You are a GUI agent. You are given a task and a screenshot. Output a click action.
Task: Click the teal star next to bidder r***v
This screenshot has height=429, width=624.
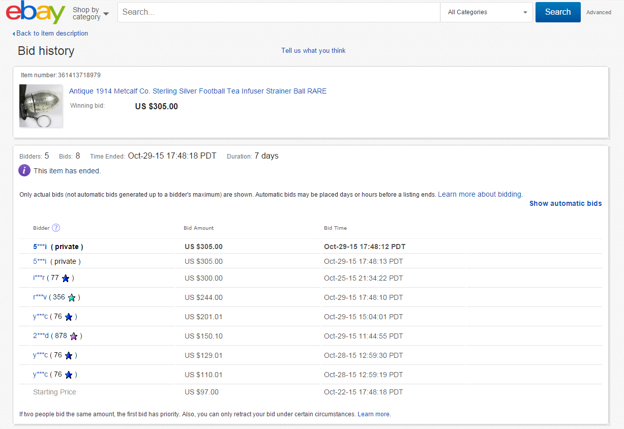pyautogui.click(x=72, y=298)
